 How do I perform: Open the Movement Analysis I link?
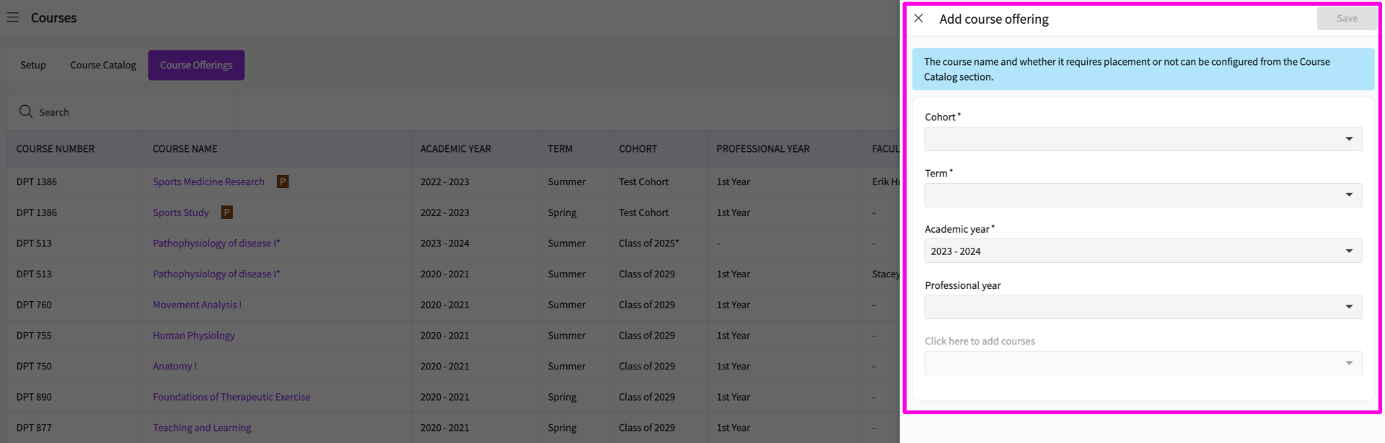(x=197, y=305)
